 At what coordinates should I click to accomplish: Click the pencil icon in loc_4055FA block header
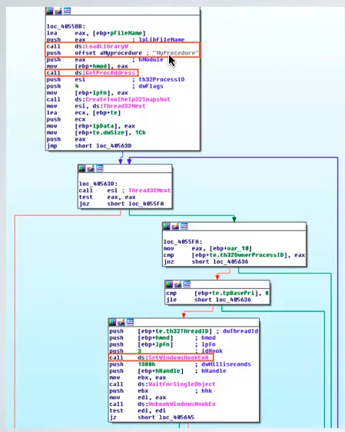click(175, 226)
